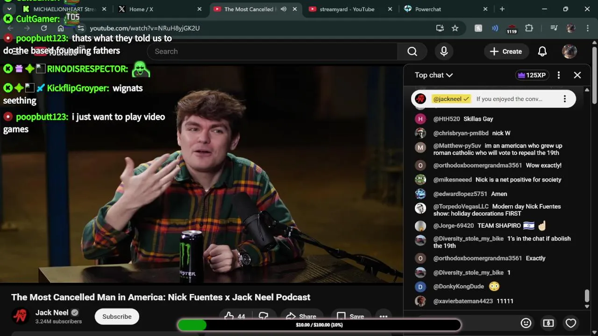The height and width of the screenshot is (336, 598).
Task: Bookmark this page with the star icon
Action: (455, 28)
